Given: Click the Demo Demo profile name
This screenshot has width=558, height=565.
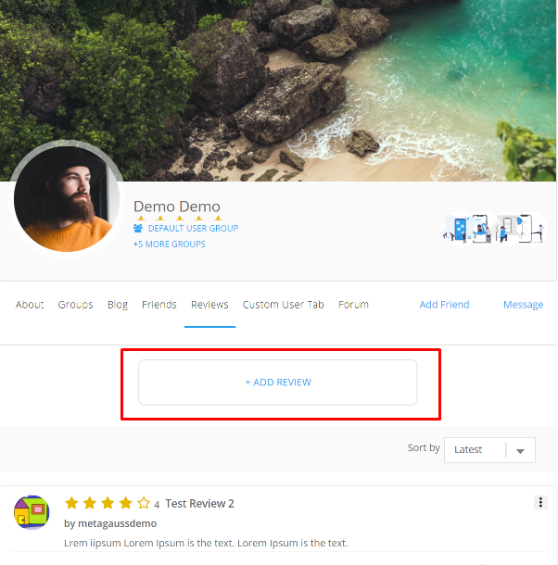Looking at the screenshot, I should point(177,207).
